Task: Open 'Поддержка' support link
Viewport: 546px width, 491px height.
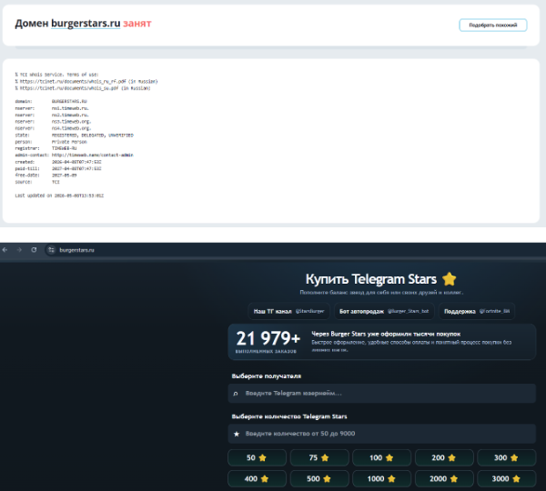Action: point(477,311)
